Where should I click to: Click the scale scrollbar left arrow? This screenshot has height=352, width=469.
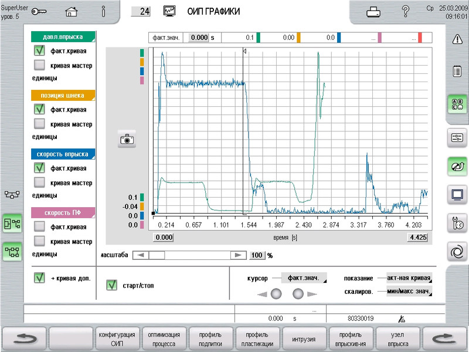click(141, 255)
